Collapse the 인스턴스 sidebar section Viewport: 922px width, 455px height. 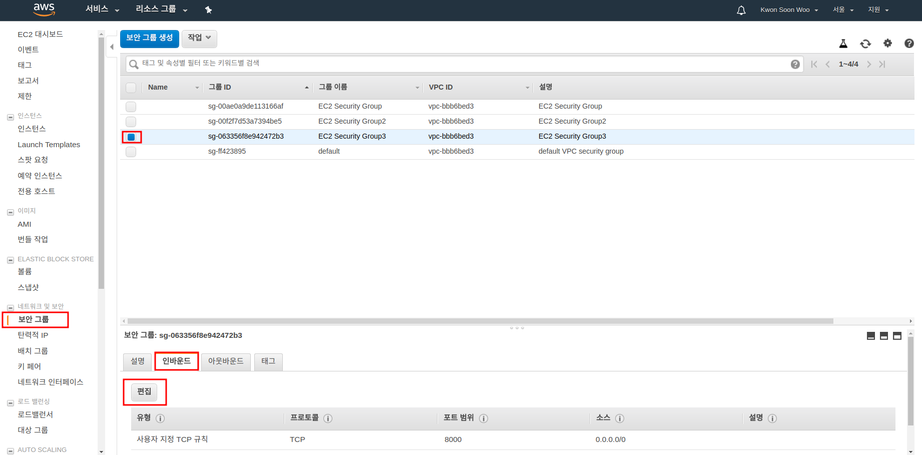pyautogui.click(x=10, y=117)
